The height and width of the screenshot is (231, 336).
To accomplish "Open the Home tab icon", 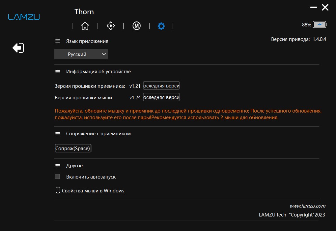I will point(85,26).
